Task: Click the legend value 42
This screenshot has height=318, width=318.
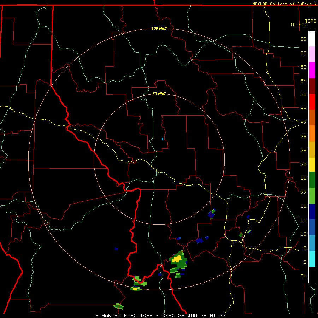Action: tap(304, 122)
